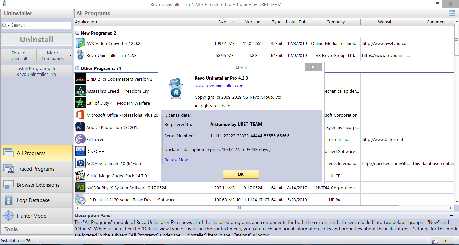Collapse the Uninstaller section header

[36, 13]
